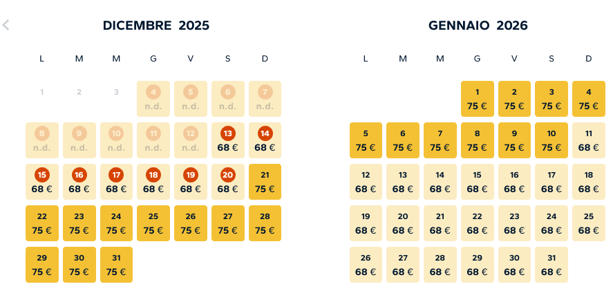Image resolution: width=613 pixels, height=291 pixels.
Task: Choose December 17 for 68 €
Action: 116,182
